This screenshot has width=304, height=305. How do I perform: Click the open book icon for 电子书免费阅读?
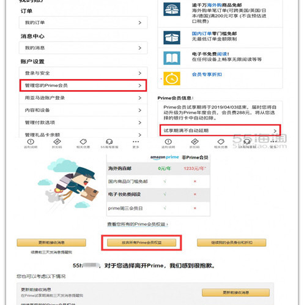point(172,58)
